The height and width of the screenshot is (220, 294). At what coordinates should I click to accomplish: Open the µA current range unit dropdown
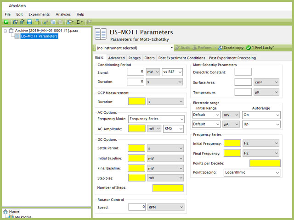point(231,124)
